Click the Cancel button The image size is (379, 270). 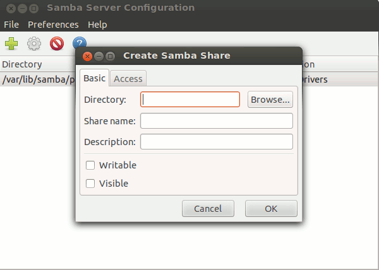pyautogui.click(x=208, y=209)
